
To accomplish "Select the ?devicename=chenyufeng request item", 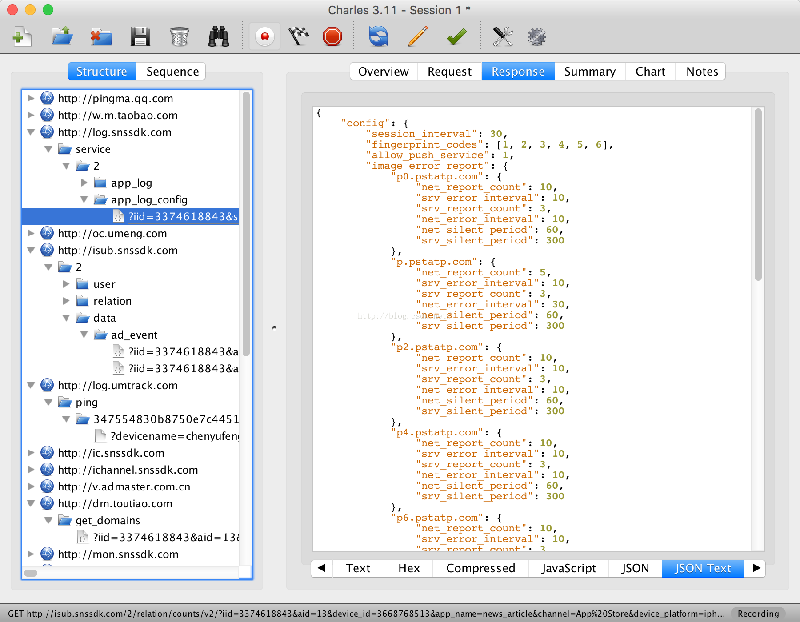I will click(x=175, y=436).
